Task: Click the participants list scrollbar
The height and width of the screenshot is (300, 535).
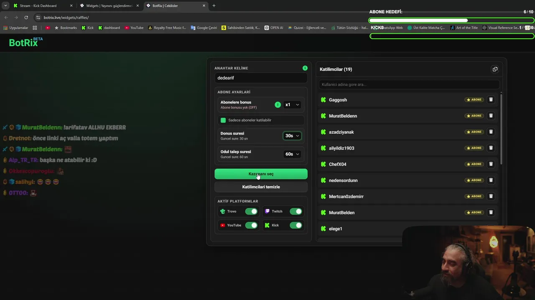Action: point(501,129)
